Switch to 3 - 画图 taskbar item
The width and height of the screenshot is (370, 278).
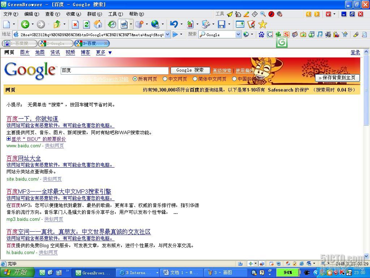coord(225,273)
